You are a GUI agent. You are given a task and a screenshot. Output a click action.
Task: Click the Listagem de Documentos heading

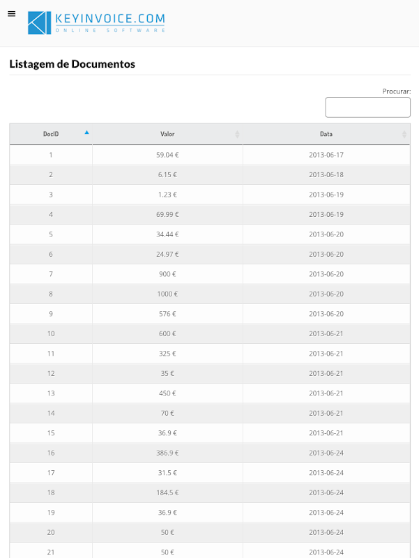(x=72, y=64)
